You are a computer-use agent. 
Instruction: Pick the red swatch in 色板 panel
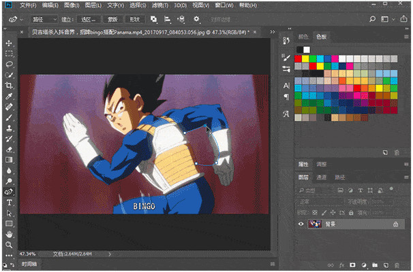299,58
